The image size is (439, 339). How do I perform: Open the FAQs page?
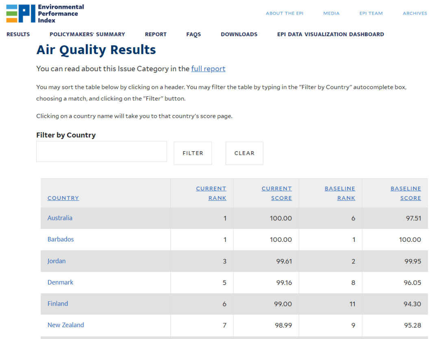tap(193, 35)
